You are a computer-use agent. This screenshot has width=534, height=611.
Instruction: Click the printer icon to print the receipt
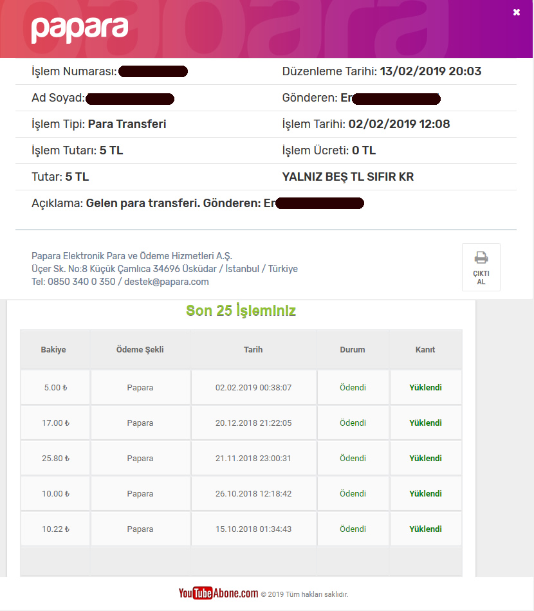click(481, 257)
